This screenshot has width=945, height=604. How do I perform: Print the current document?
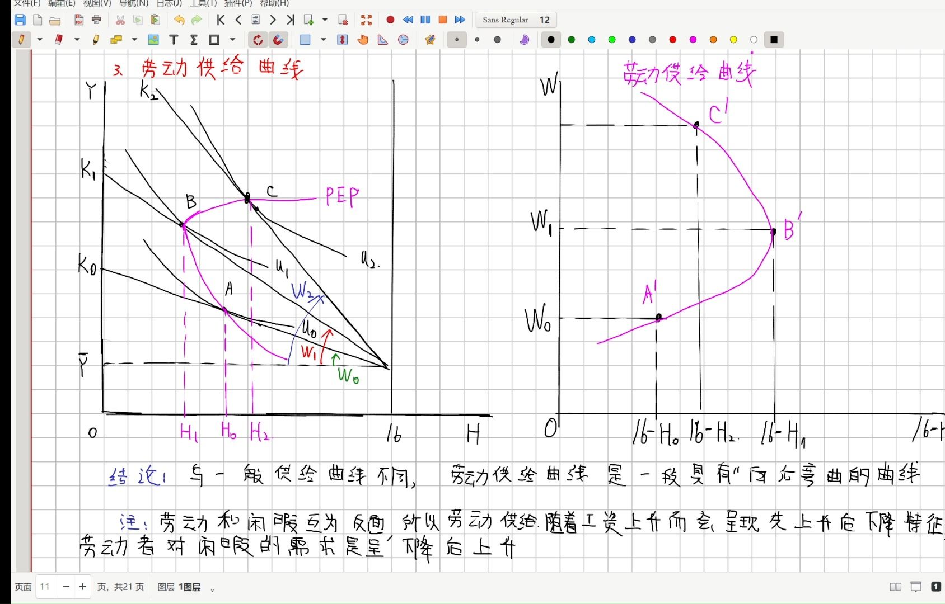point(96,20)
